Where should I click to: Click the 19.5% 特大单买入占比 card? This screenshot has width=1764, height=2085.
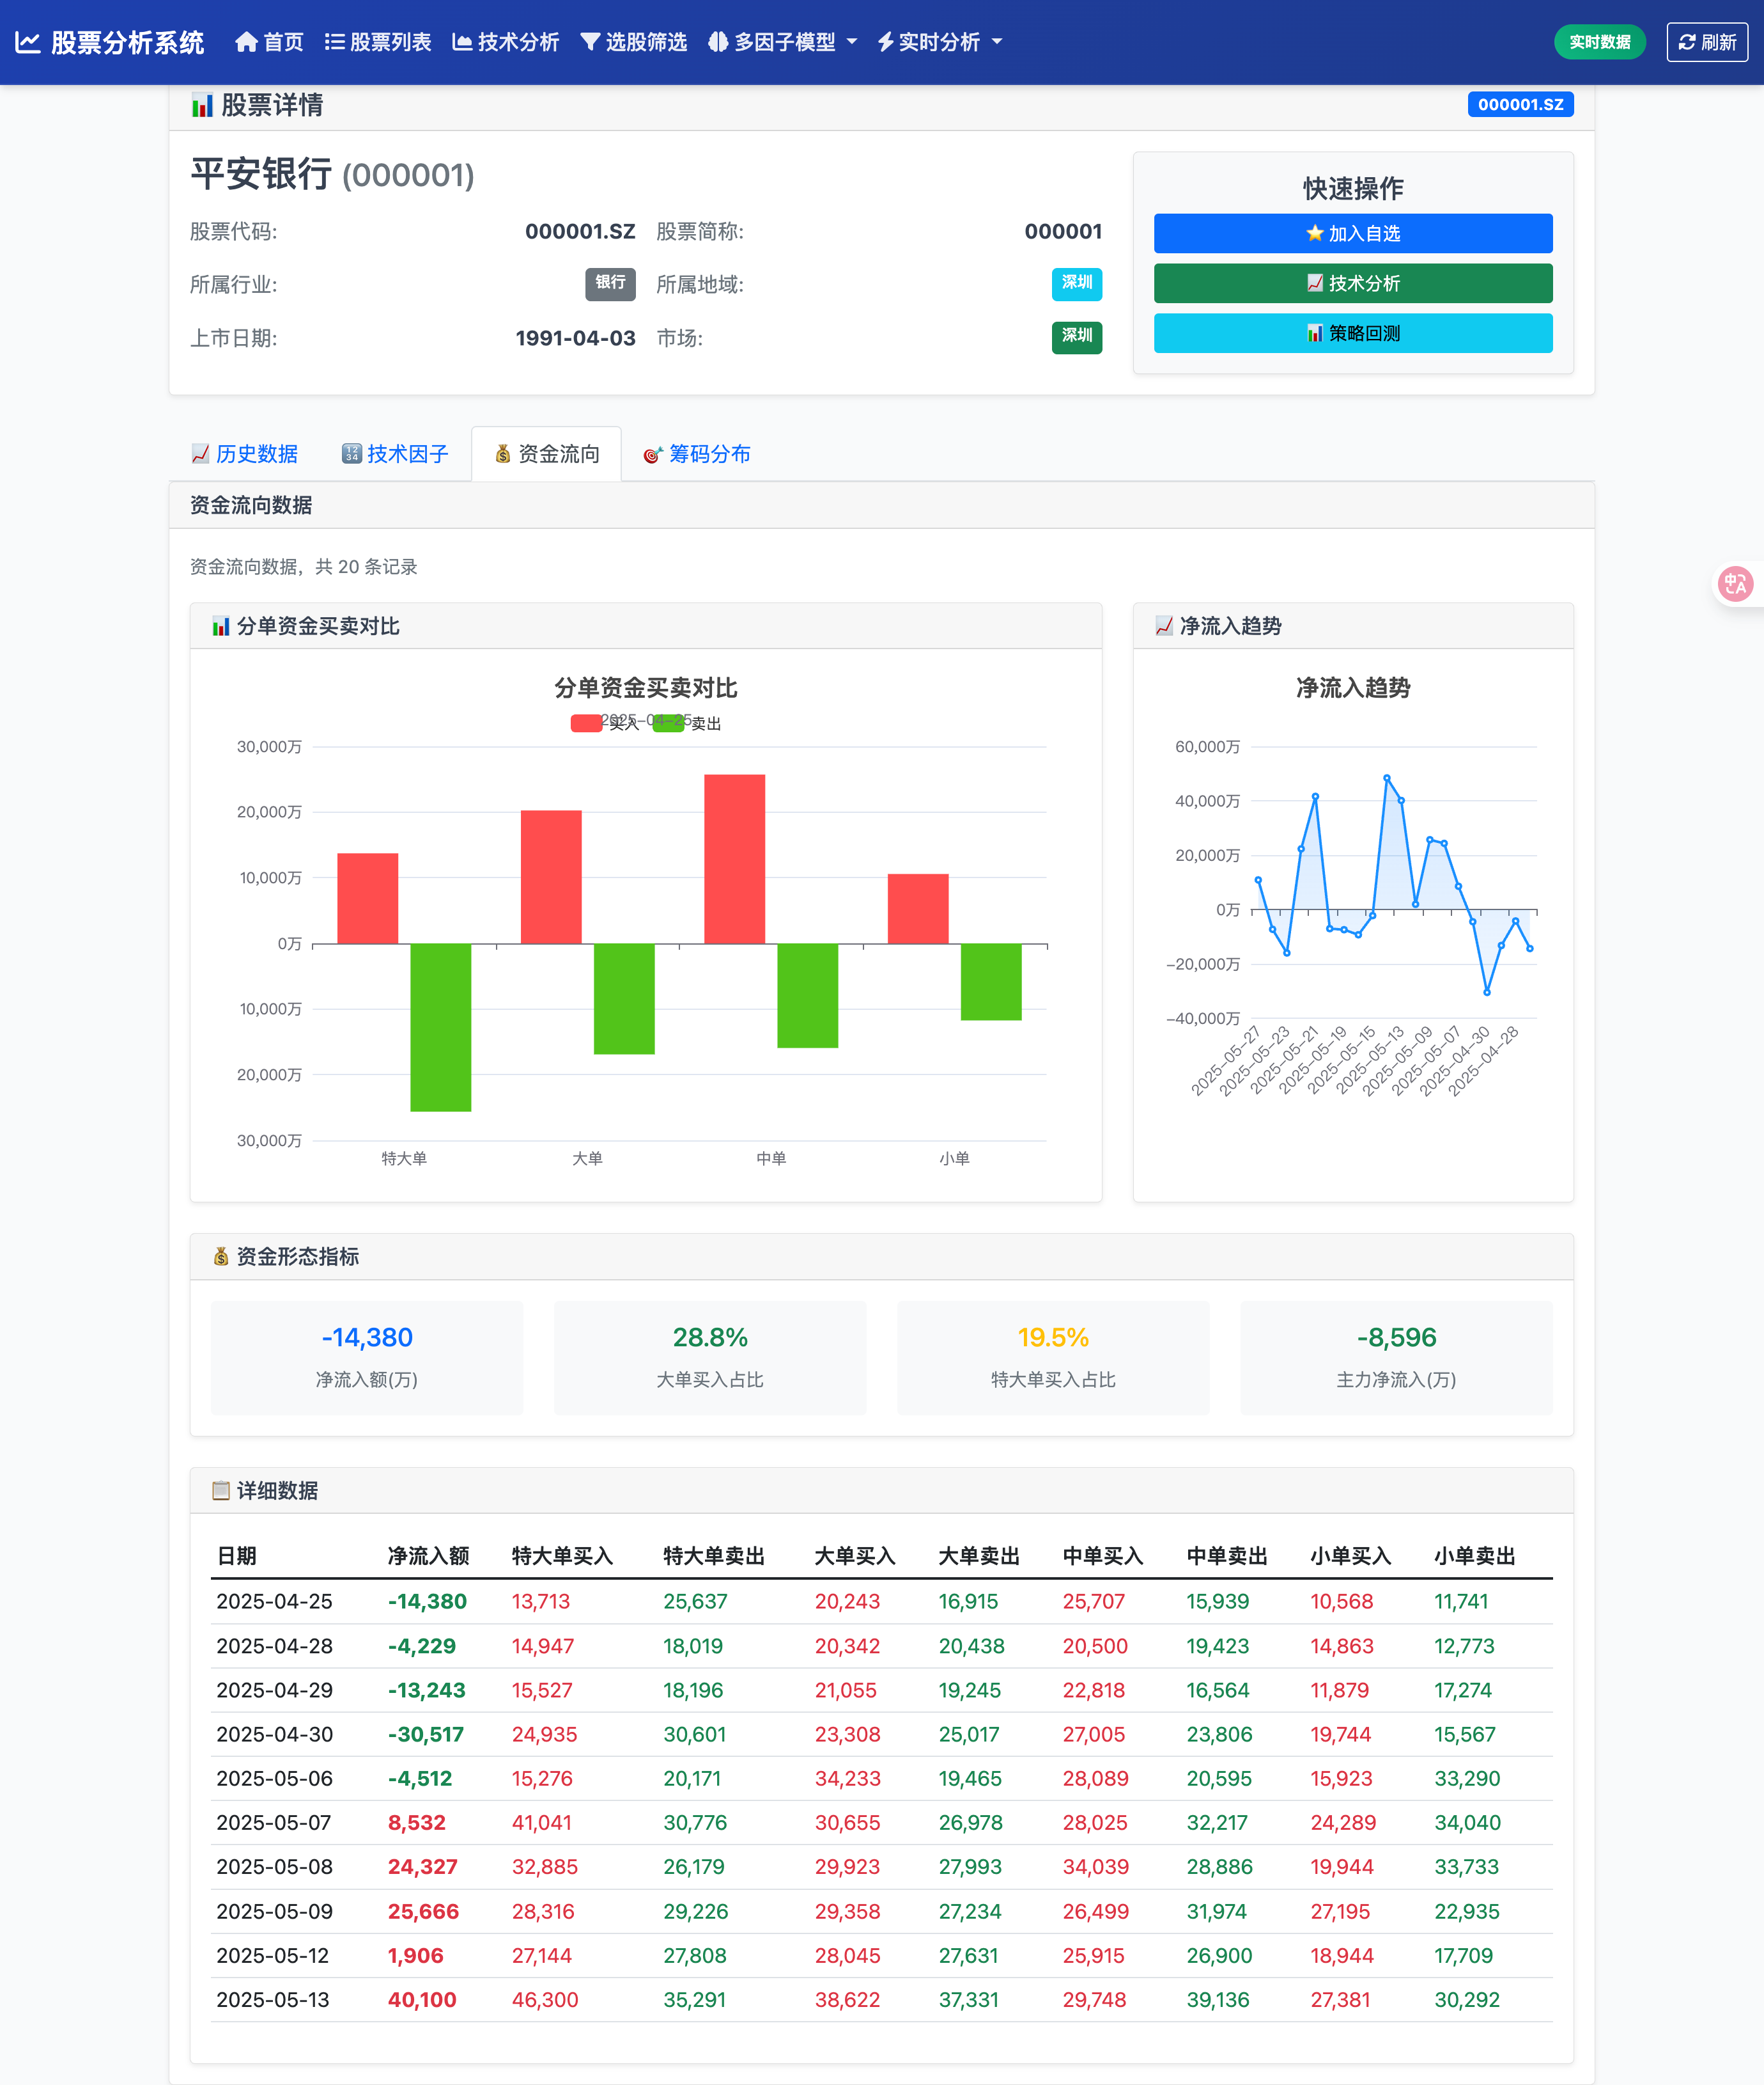point(1053,1358)
